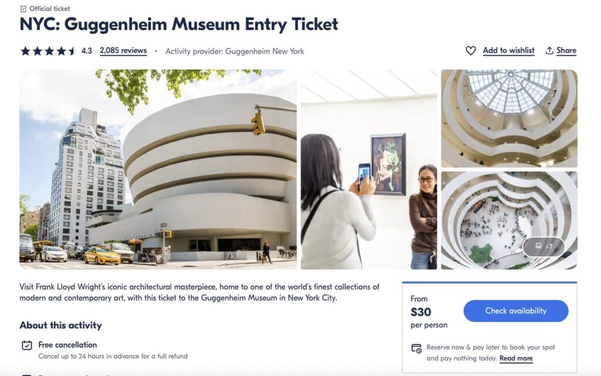
Task: Click Add to wishlist link
Action: click(508, 51)
